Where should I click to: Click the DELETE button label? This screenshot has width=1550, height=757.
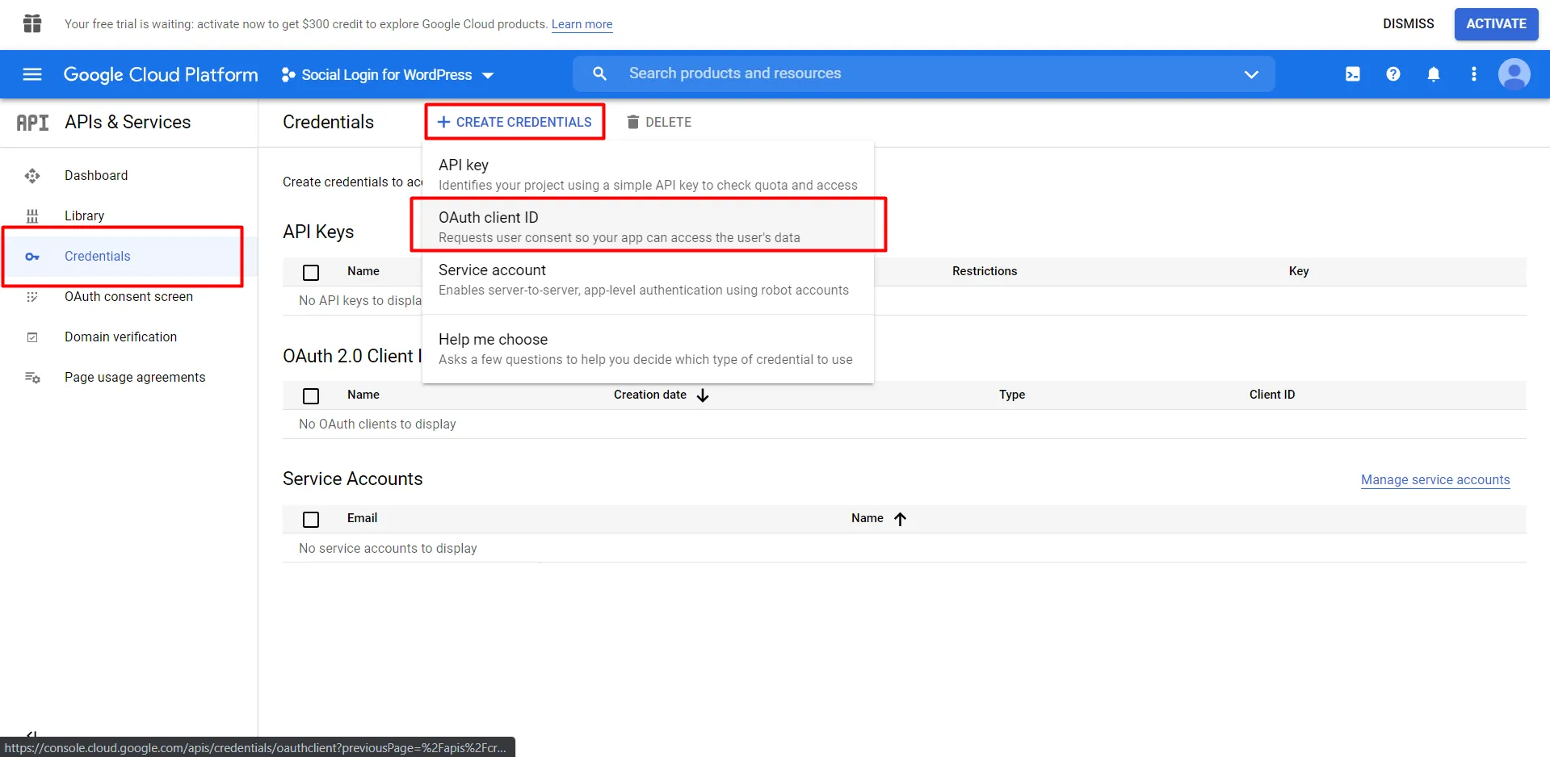click(x=668, y=122)
